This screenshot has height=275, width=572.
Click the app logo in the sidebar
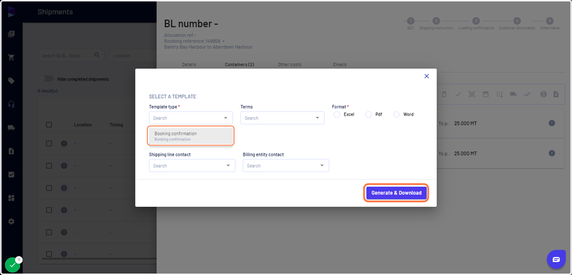coord(11,11)
